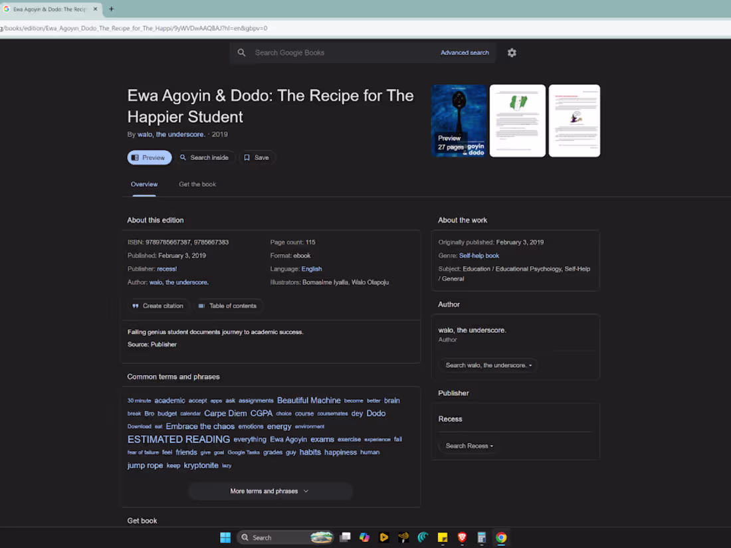Select the Ewa Agoyin term in terms cloud
The height and width of the screenshot is (548, 731).
pos(288,439)
